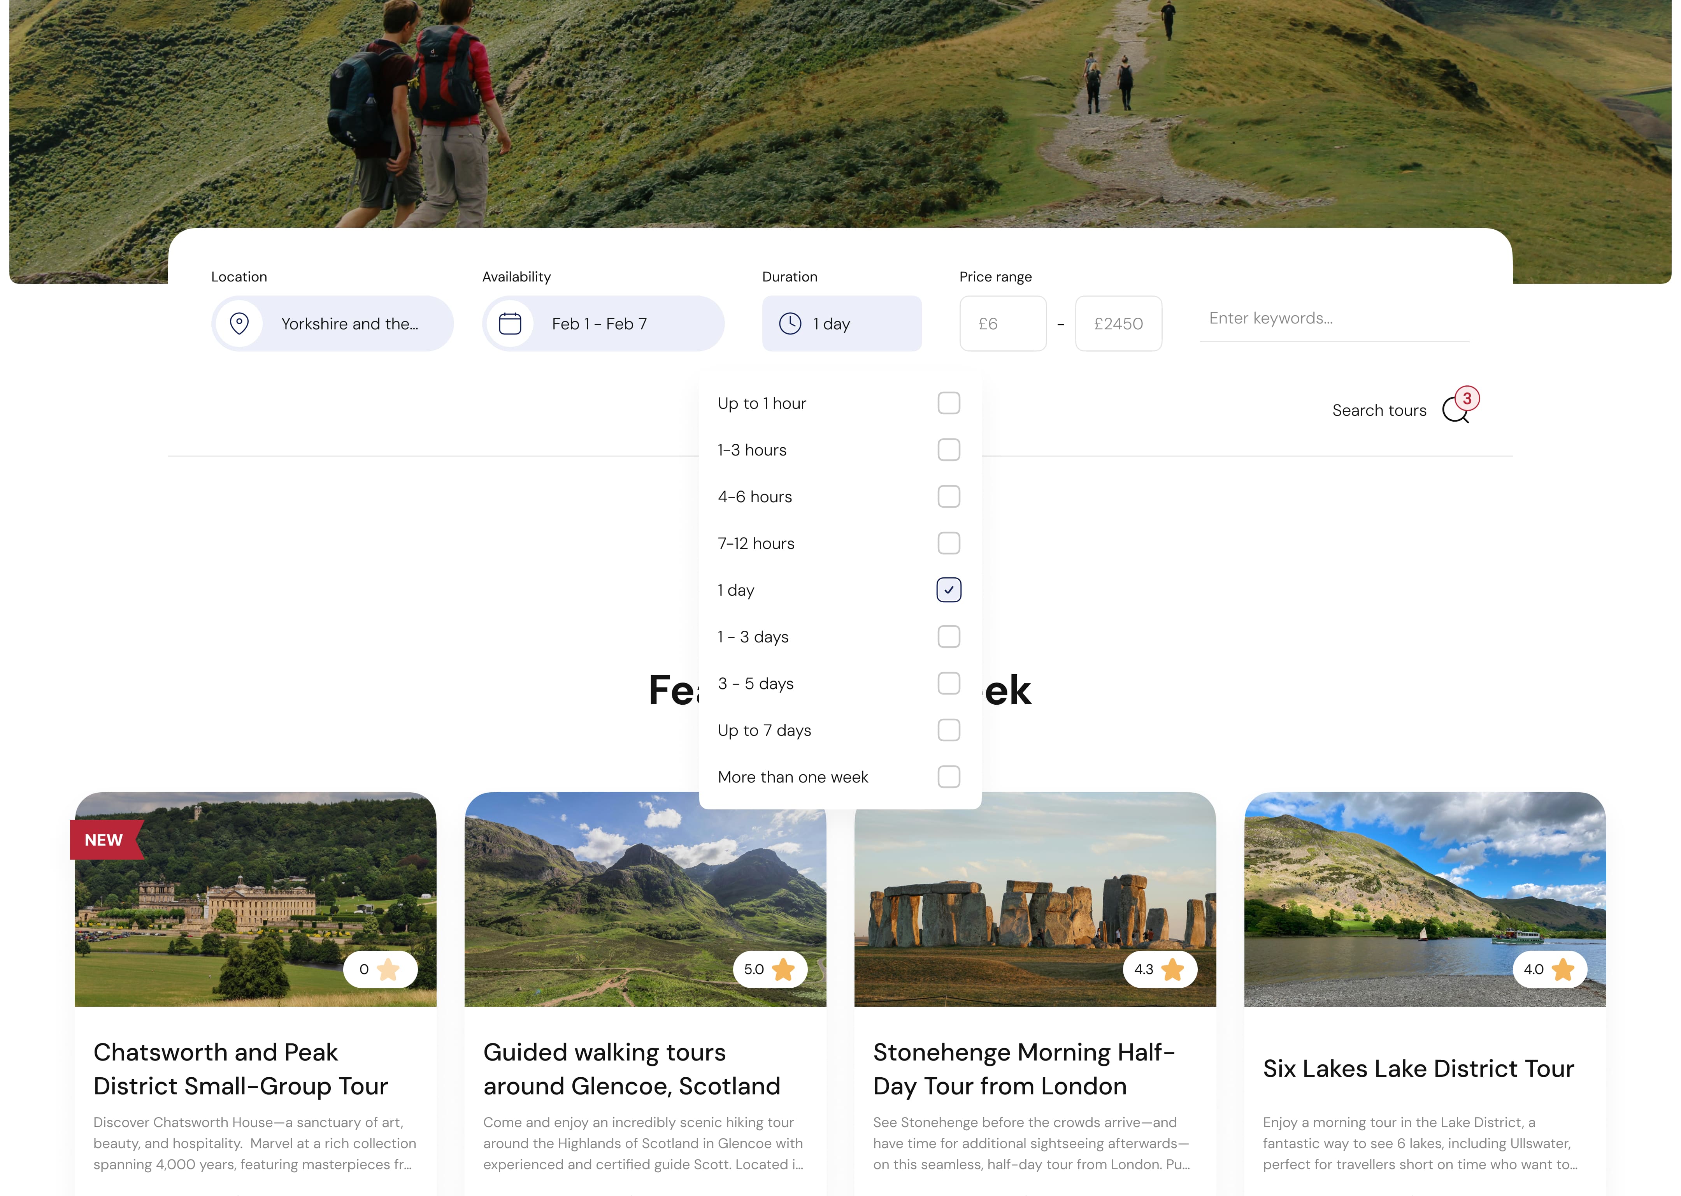
Task: Select '1 - 3 days' option label
Action: [x=753, y=637]
